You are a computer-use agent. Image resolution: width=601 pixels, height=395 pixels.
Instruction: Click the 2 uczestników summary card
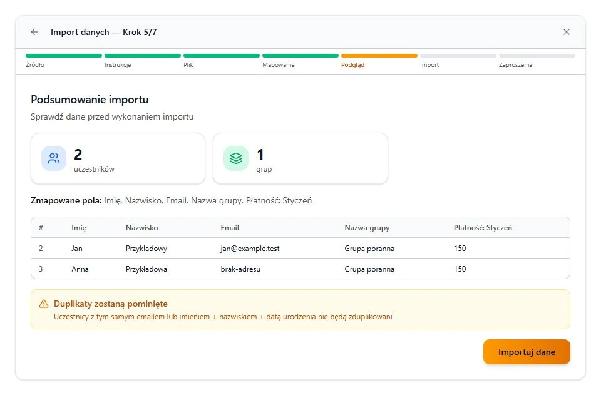click(118, 158)
